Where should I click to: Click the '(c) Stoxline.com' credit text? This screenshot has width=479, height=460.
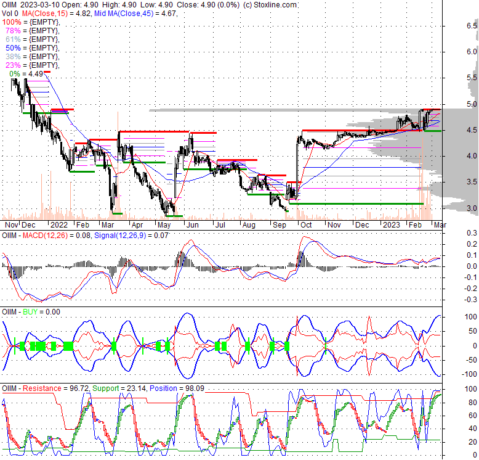[x=270, y=5]
